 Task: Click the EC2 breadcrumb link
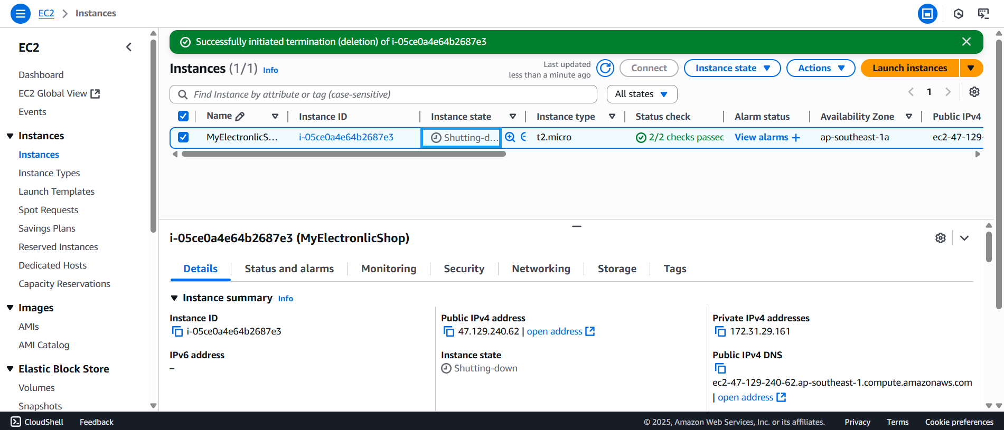coord(46,13)
